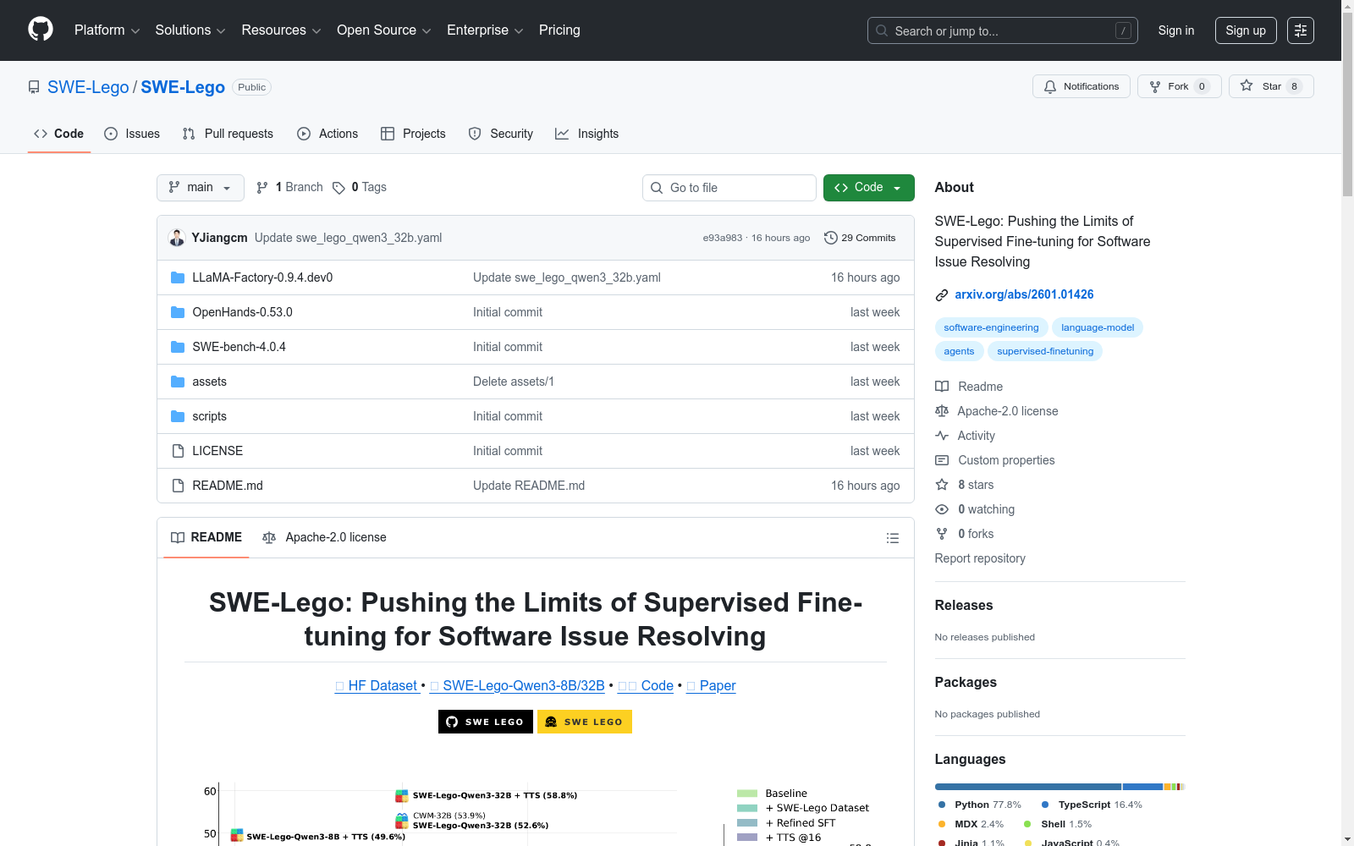Image resolution: width=1354 pixels, height=846 pixels.
Task: Click the repository icon beside SWE-Lego name
Action: pyautogui.click(x=34, y=87)
